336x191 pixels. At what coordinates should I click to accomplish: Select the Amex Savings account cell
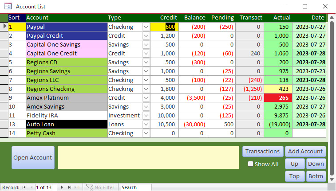tap(67, 107)
